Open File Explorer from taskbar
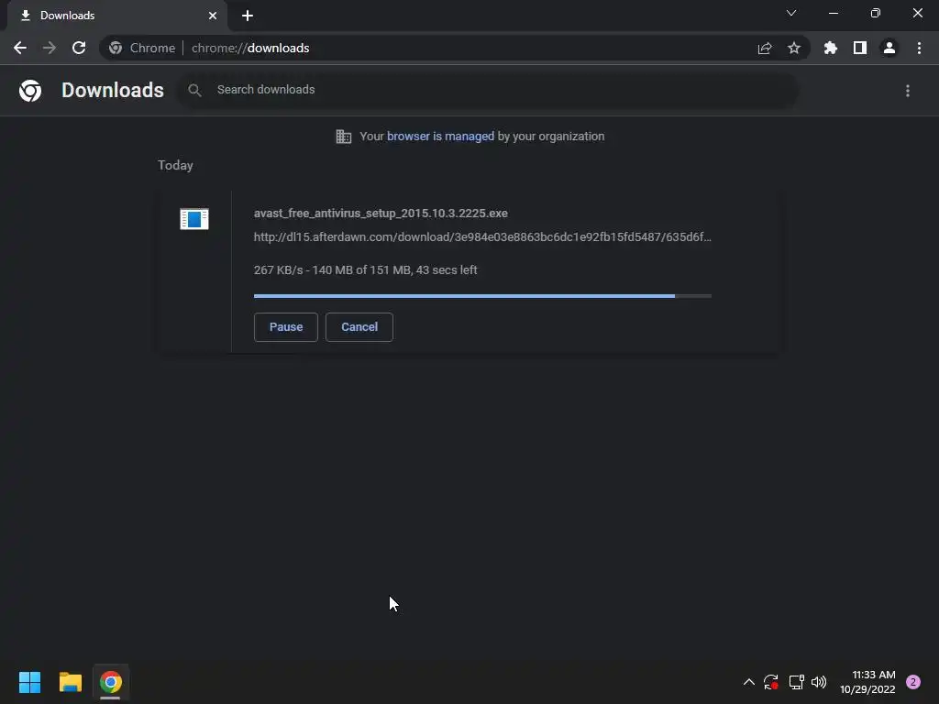Screen dimensions: 939x704 pyautogui.click(x=71, y=682)
